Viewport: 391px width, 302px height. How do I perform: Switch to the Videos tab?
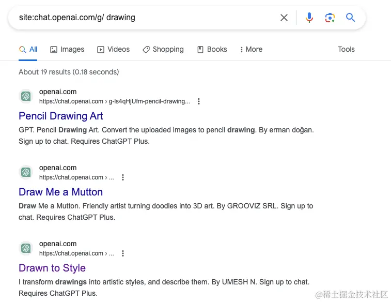(113, 50)
